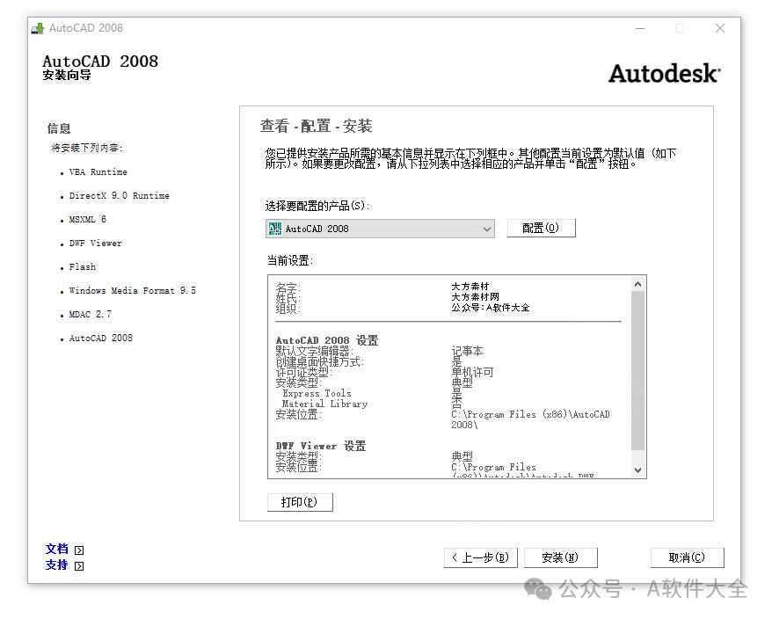The height and width of the screenshot is (619, 772).
Task: Click MDAC 2.7 list entry
Action: click(x=90, y=314)
